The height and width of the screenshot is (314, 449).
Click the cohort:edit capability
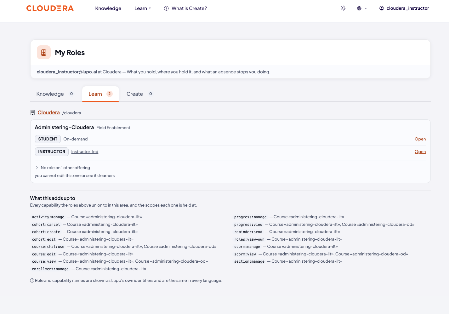(x=44, y=239)
